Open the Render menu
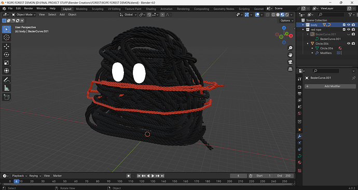The width and height of the screenshot is (358, 190). 29,8
